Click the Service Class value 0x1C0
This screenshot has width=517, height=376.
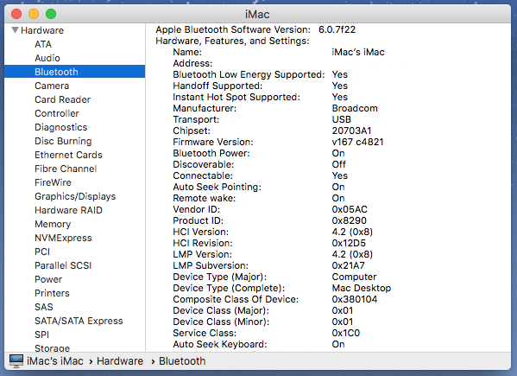tap(346, 333)
